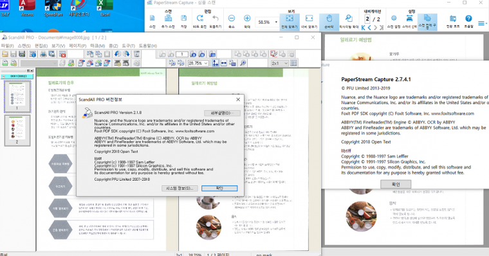Click the printer icon in ScandAll toolbar

pyautogui.click(x=43, y=54)
